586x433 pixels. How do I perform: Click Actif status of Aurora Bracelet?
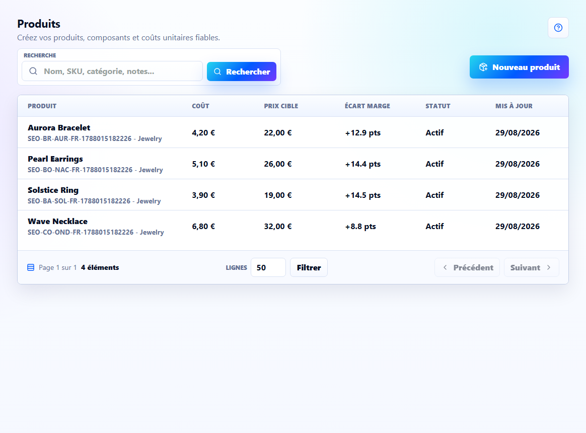click(434, 133)
